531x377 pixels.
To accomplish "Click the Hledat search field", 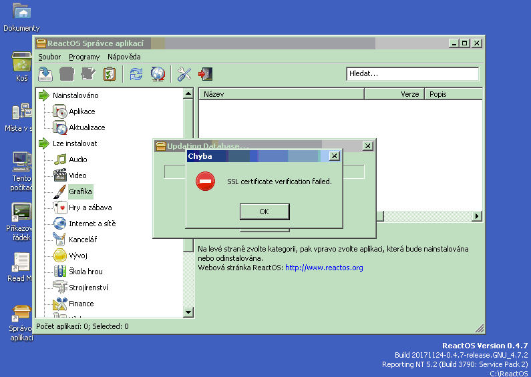I will pyautogui.click(x=413, y=74).
